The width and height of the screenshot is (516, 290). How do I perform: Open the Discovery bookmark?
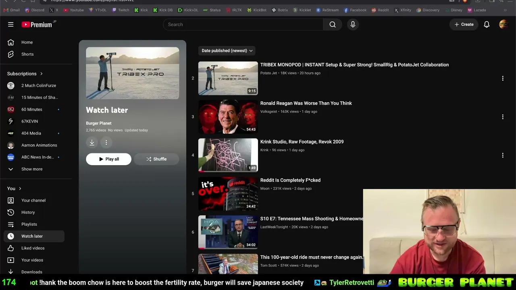(x=428, y=10)
